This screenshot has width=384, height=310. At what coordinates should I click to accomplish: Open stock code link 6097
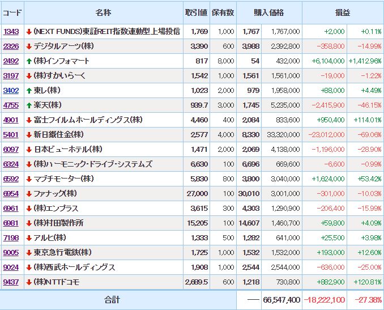(x=11, y=150)
